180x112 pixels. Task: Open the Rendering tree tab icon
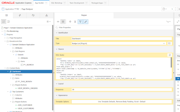[6, 15]
